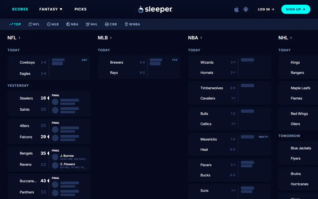Expand the NHL section chevron
Image resolution: width=318 pixels, height=199 pixels.
click(x=291, y=38)
